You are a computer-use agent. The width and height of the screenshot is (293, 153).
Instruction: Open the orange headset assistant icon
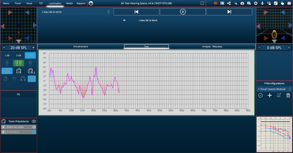(x=215, y=3)
